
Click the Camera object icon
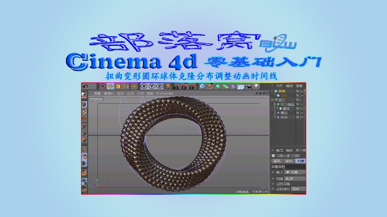pos(249,86)
